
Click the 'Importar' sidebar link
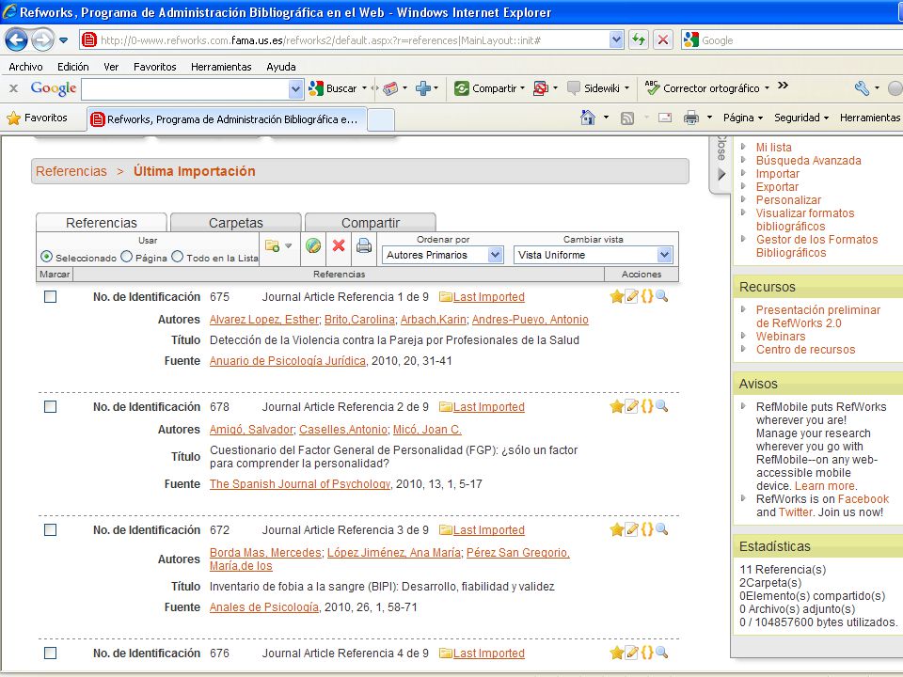pos(778,174)
